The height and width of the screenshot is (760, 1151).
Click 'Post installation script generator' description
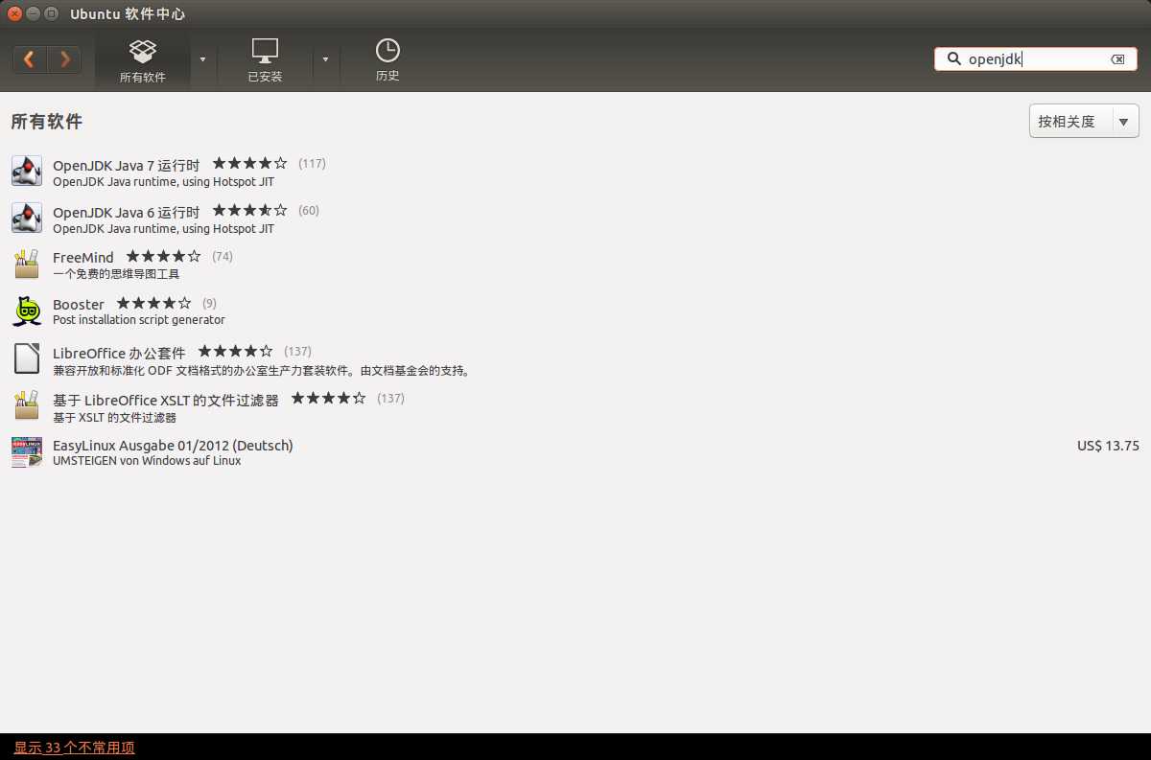[139, 320]
